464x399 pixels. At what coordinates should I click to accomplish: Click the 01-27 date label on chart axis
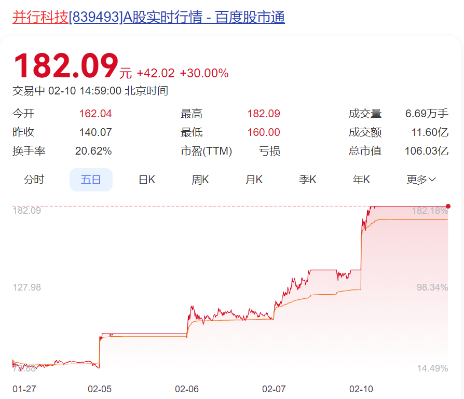(24, 389)
